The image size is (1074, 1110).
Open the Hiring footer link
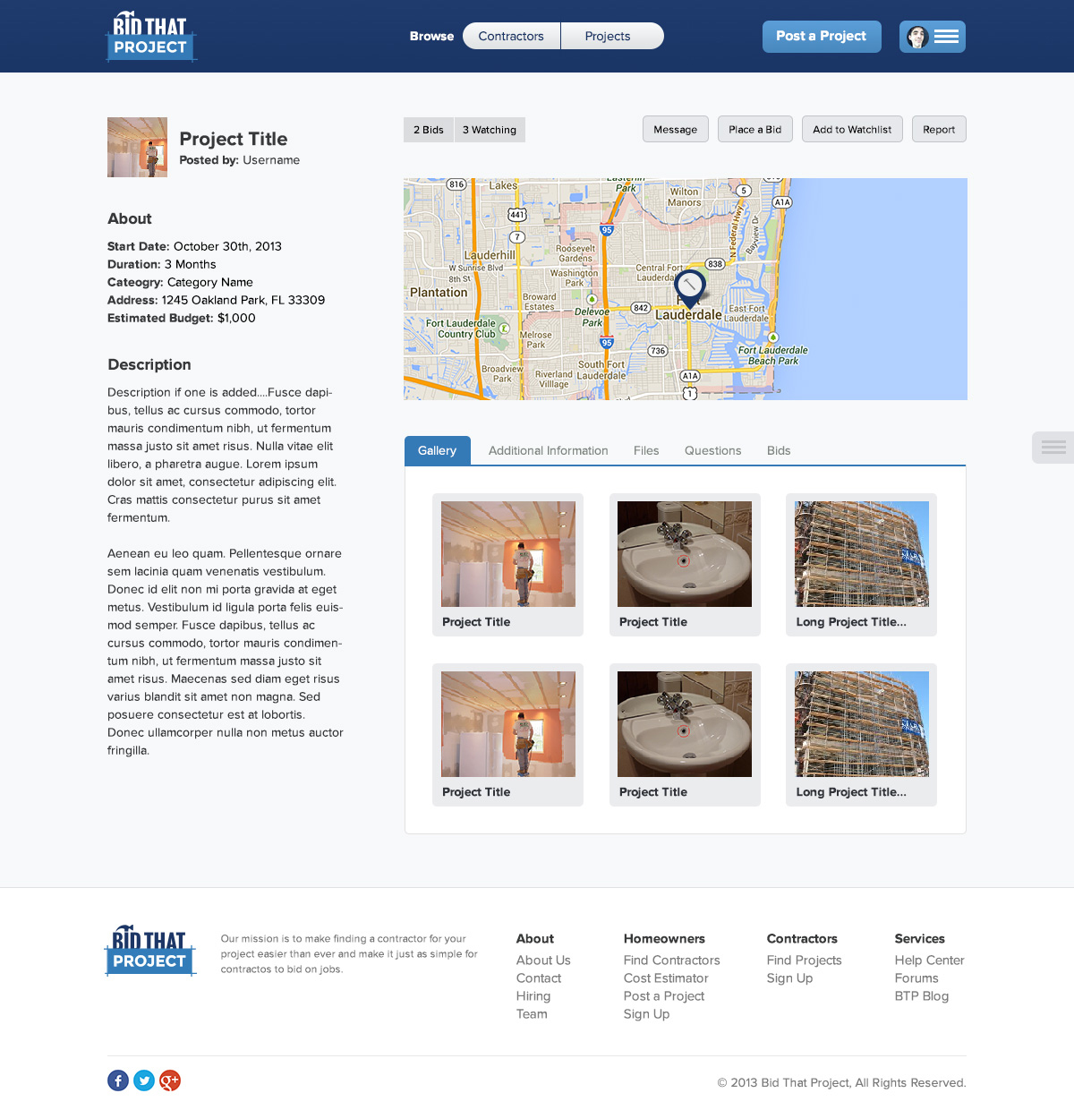(x=533, y=996)
